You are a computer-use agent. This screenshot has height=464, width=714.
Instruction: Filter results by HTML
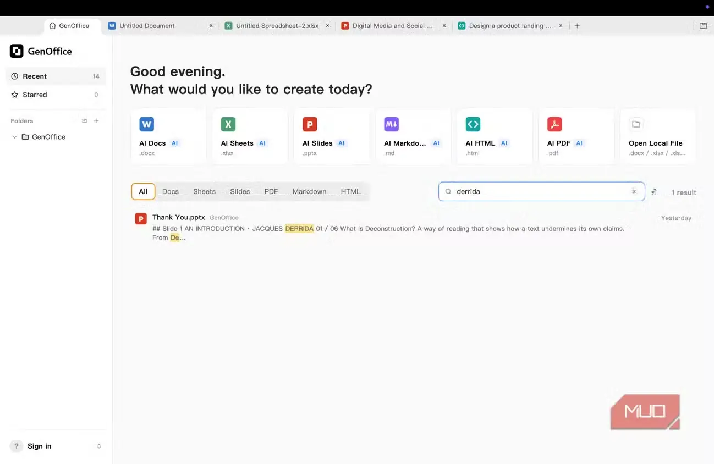(x=351, y=191)
